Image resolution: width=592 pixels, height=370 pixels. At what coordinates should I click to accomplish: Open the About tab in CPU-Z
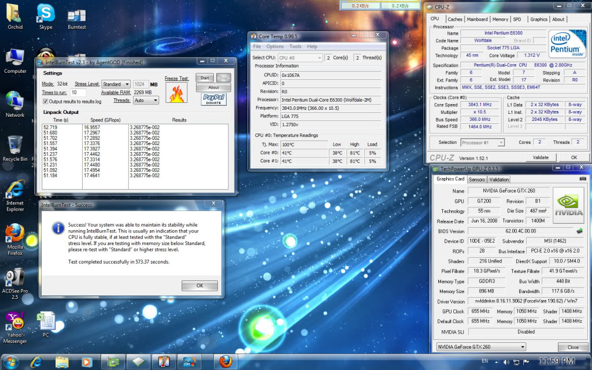(x=558, y=19)
